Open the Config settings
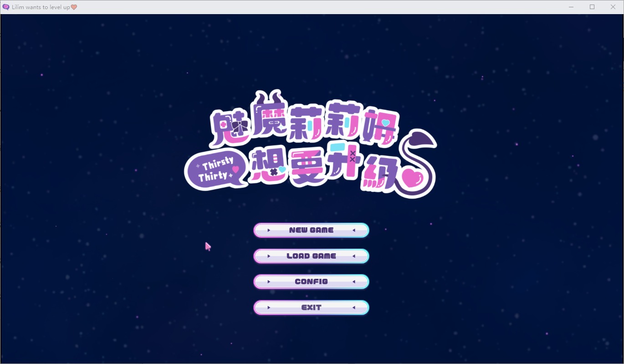624x364 pixels. point(311,282)
